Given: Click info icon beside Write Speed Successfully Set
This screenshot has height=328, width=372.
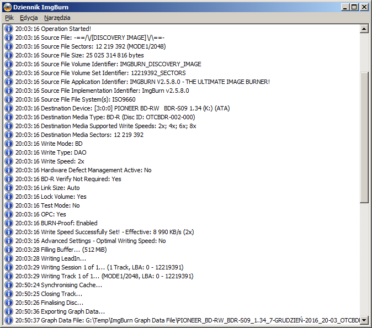Looking at the screenshot, I should 8,232.
